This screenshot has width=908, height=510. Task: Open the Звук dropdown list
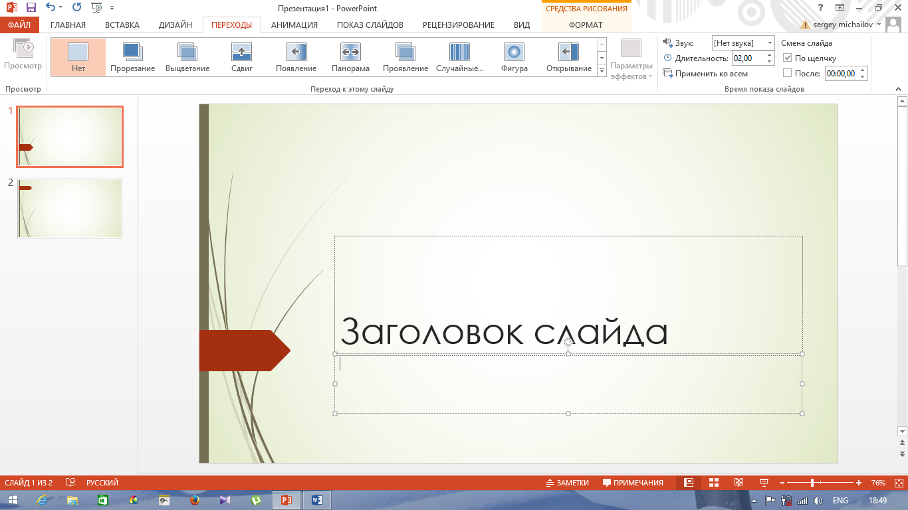770,42
